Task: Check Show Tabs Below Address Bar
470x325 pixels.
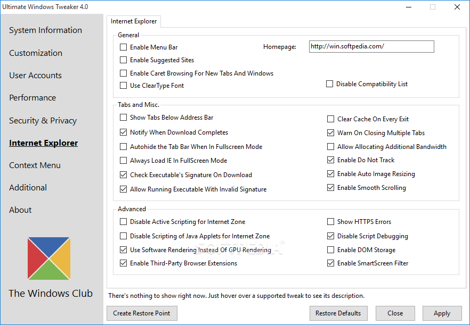Action: point(123,118)
